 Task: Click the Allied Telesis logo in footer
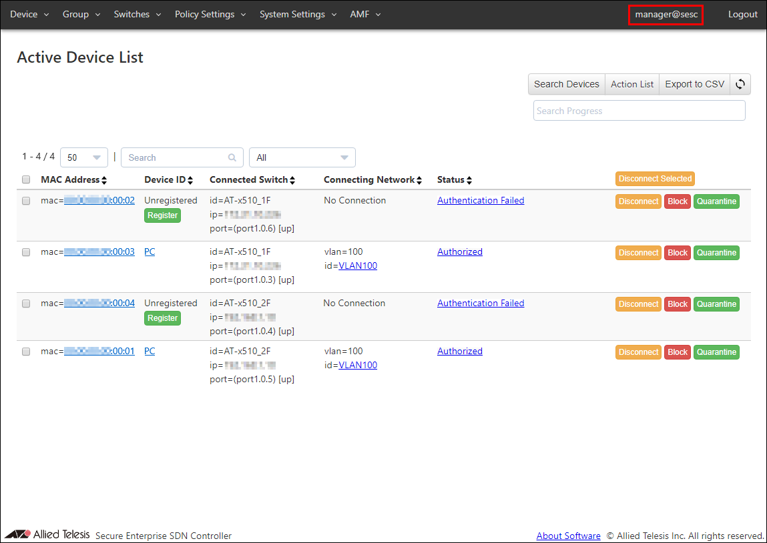[46, 535]
